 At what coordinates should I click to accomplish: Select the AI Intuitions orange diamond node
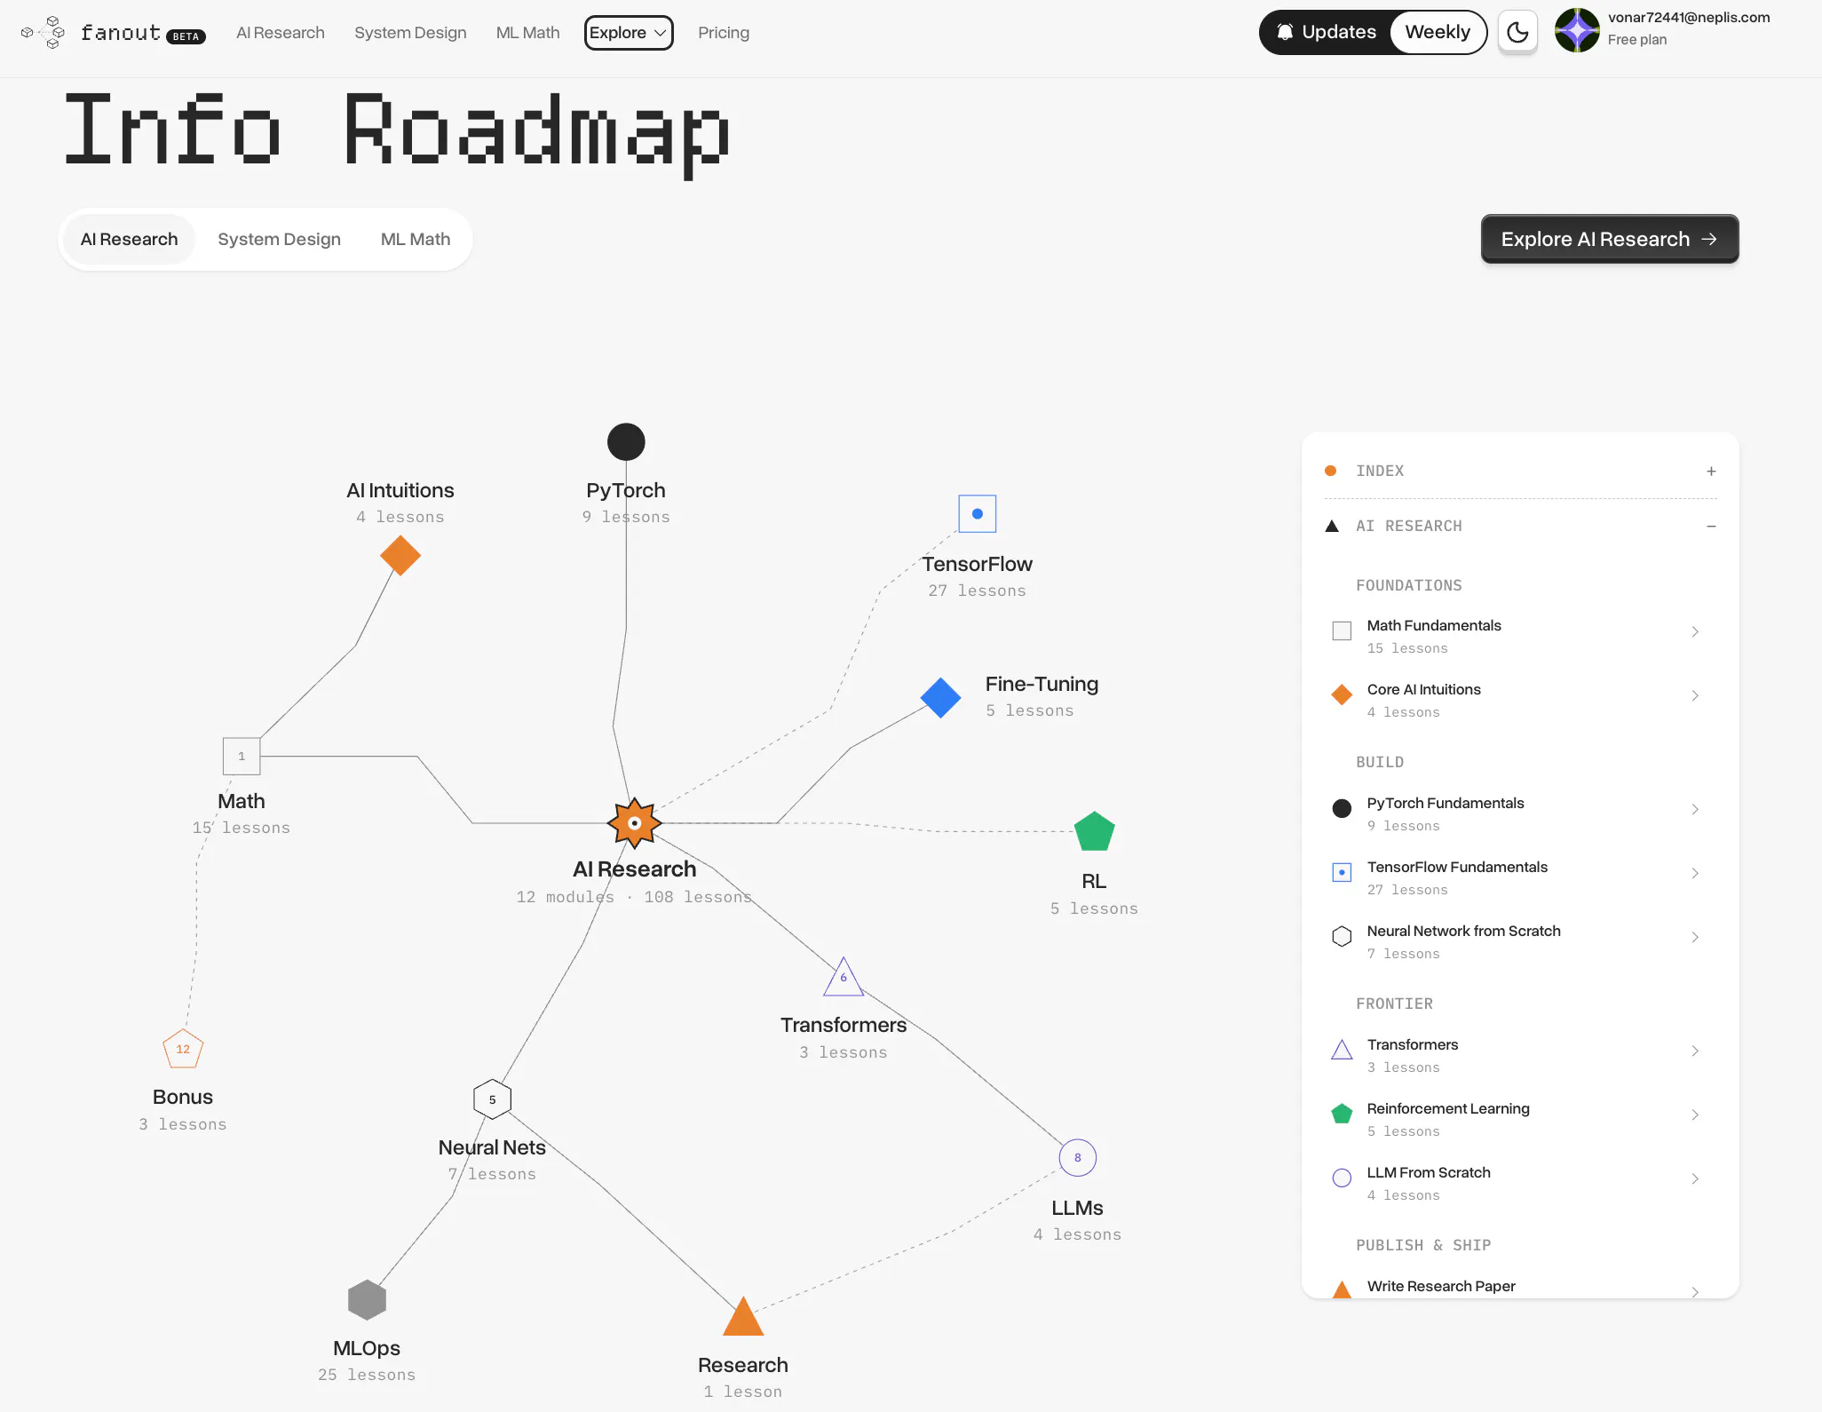click(x=400, y=556)
